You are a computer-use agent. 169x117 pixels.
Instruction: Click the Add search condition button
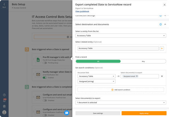click(121, 90)
